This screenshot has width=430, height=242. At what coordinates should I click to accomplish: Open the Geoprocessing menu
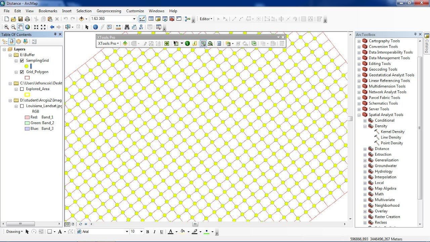pyautogui.click(x=109, y=11)
